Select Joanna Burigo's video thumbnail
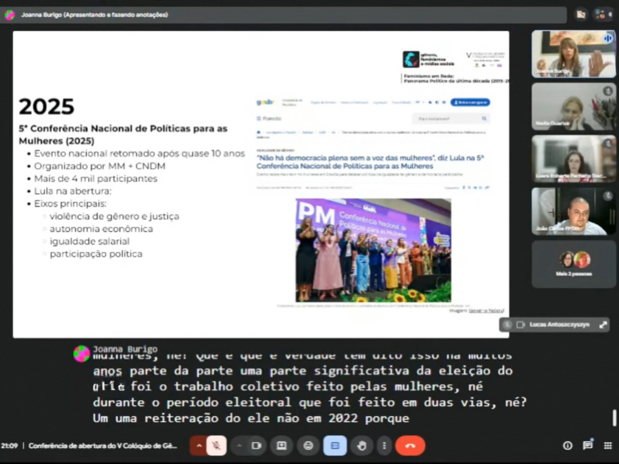Viewport: 619px width, 464px height. pyautogui.click(x=574, y=54)
